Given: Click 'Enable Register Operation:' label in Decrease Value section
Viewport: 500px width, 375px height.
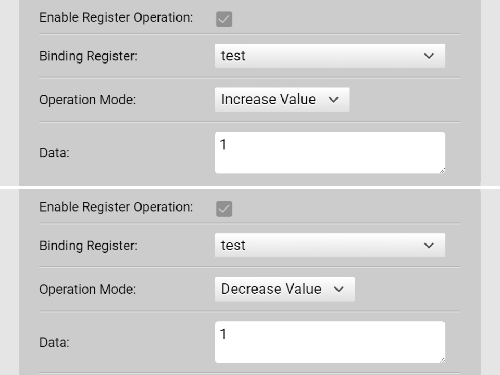Looking at the screenshot, I should [116, 207].
